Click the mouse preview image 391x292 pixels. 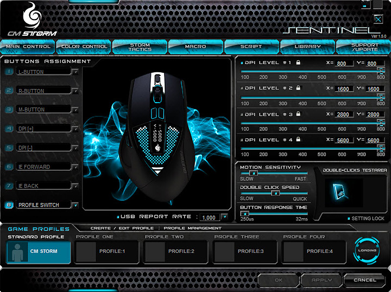[x=157, y=135]
